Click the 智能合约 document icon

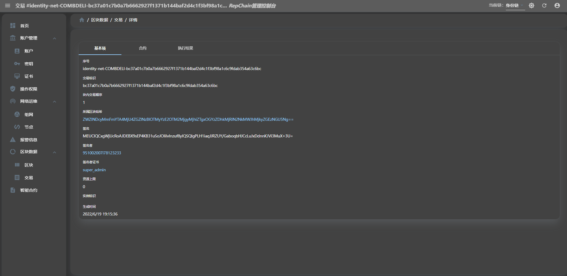tap(13, 190)
